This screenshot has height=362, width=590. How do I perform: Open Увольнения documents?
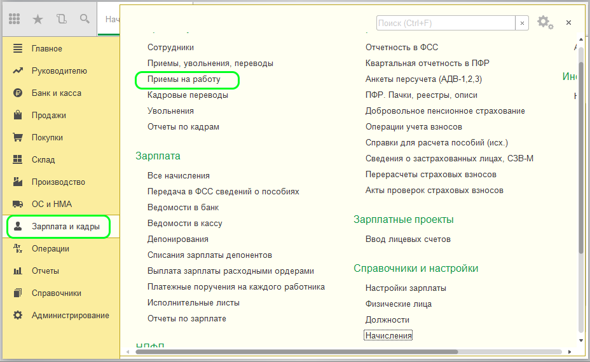click(170, 111)
